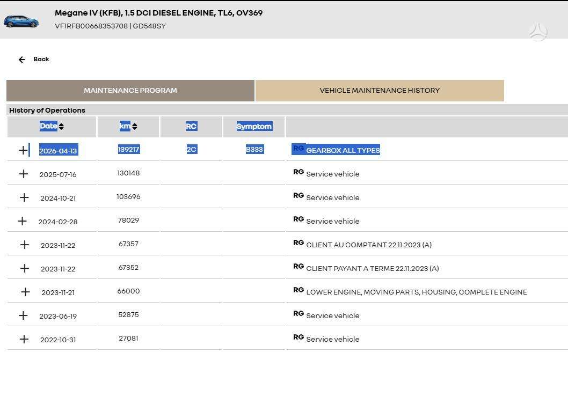The image size is (568, 397).
Task: Expand the 2023-06-19 service row
Action: (23, 315)
